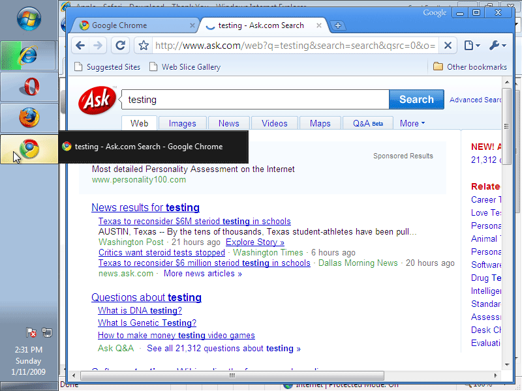Screen dimensions: 522x391
Task: Switch to the Videos search tab
Action: point(274,123)
